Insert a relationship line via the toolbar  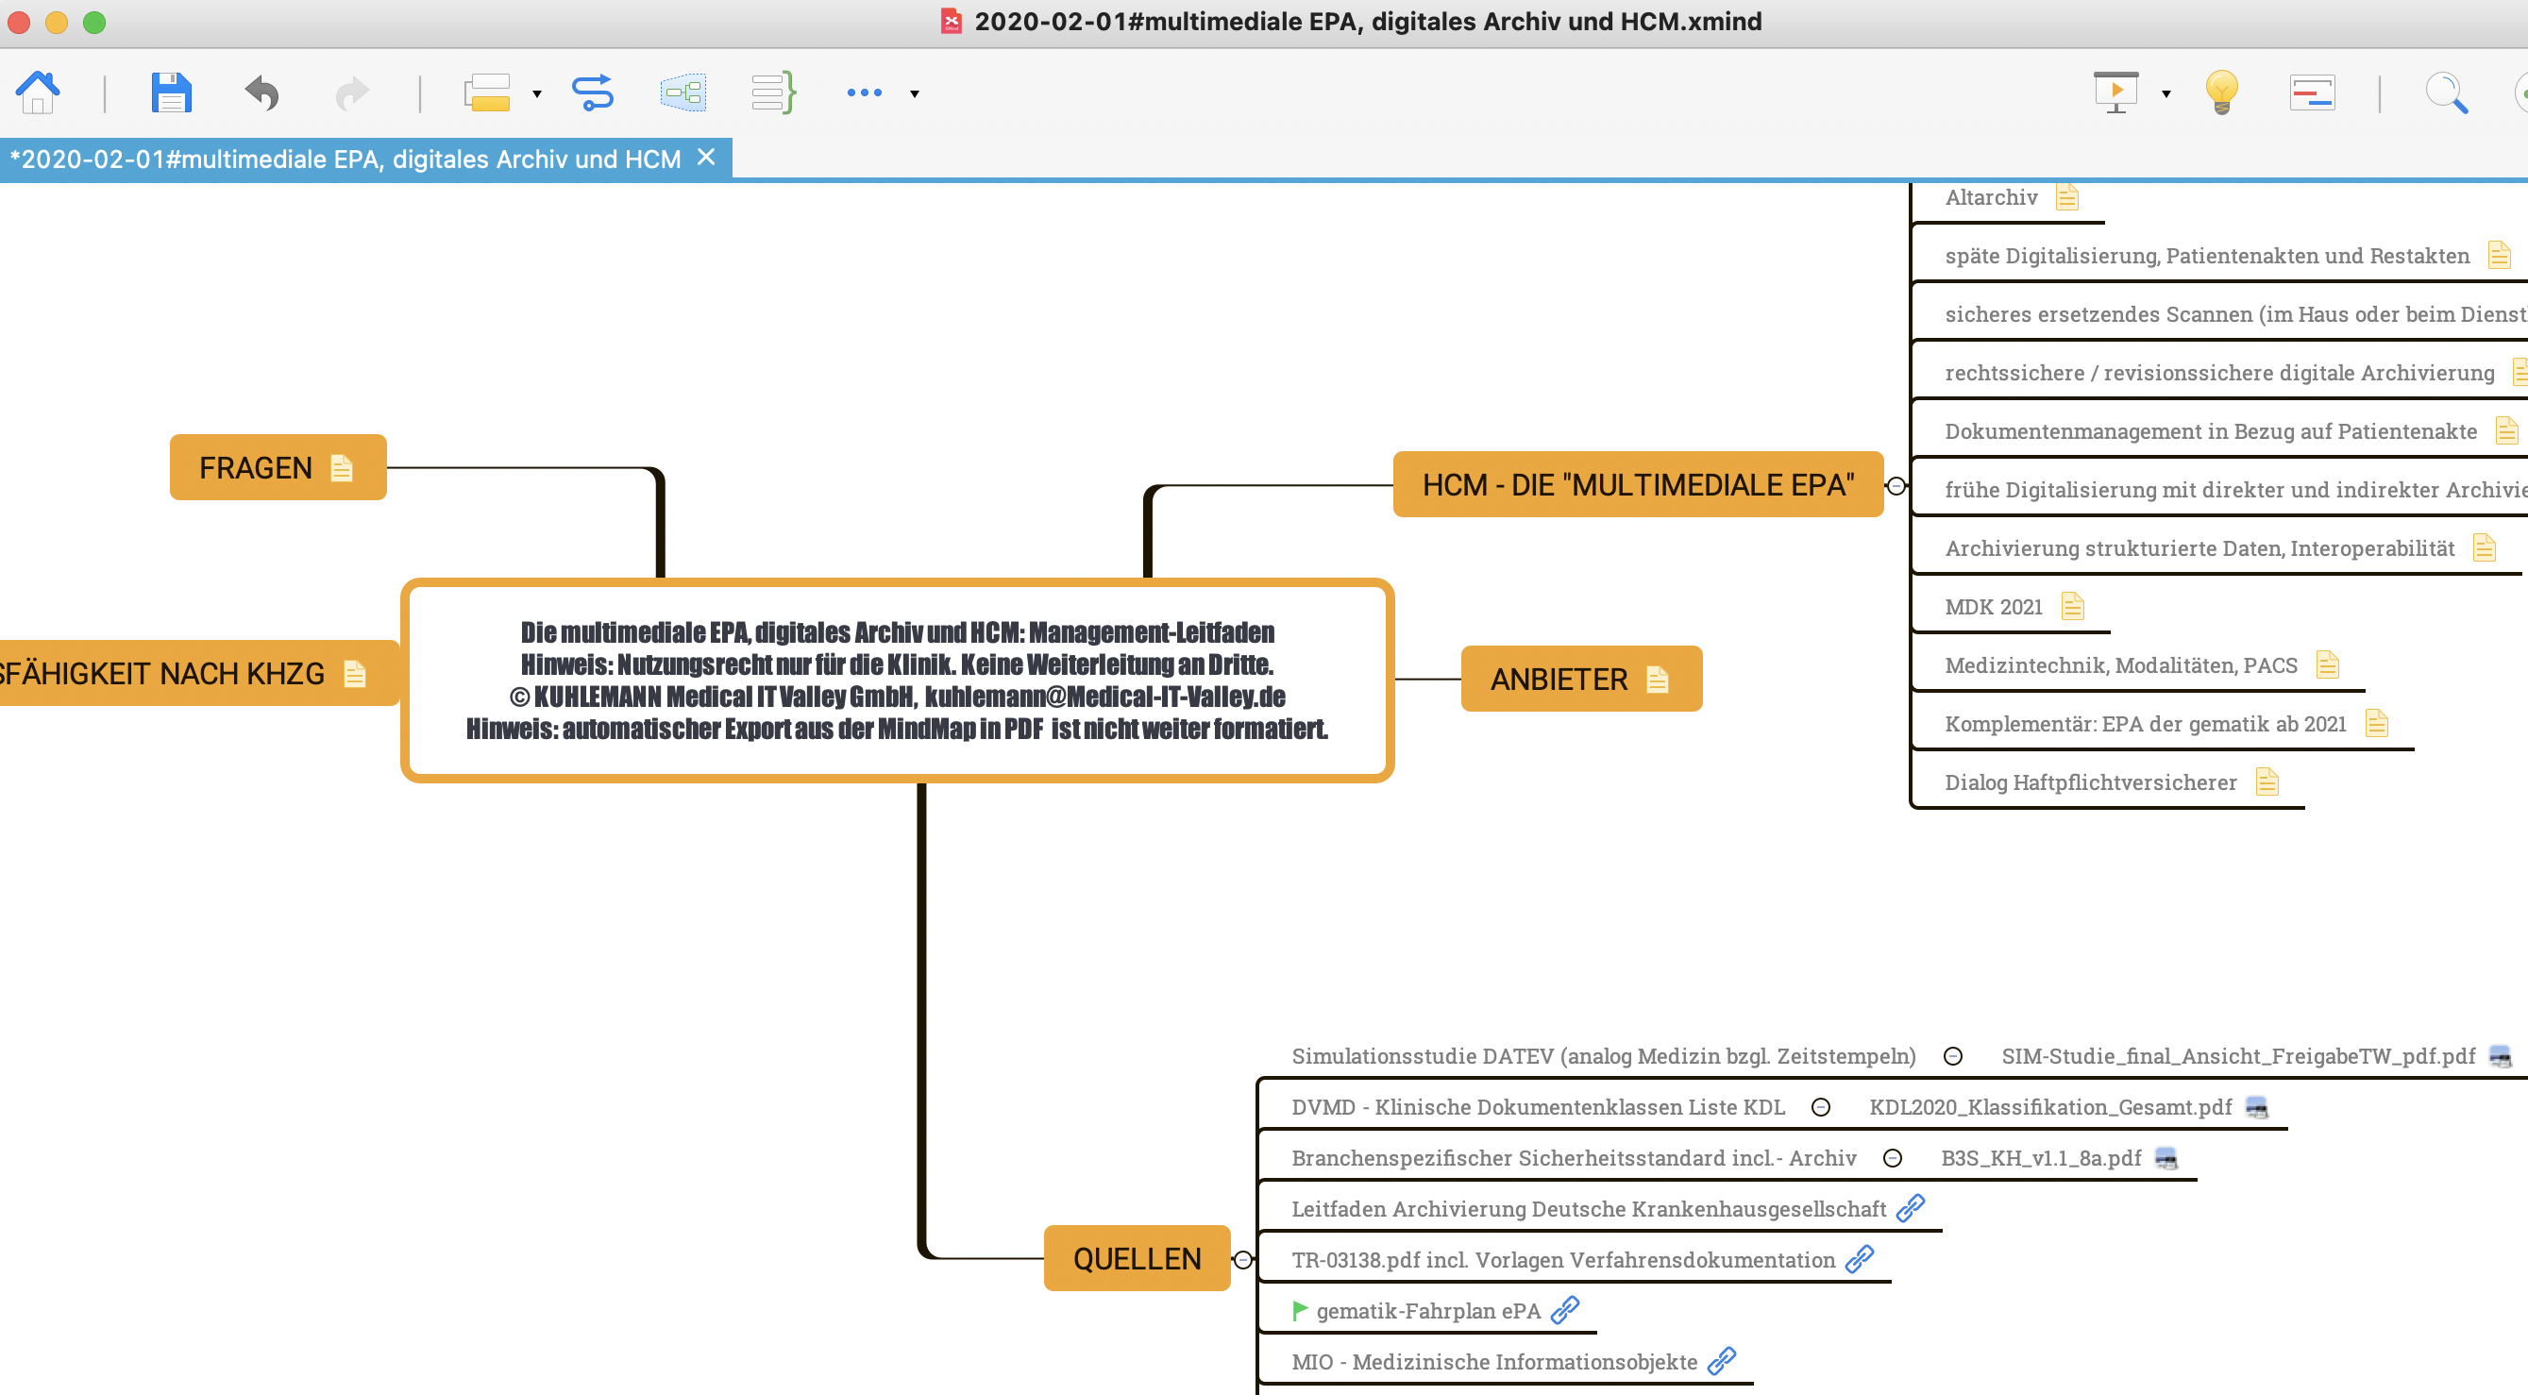click(x=593, y=93)
